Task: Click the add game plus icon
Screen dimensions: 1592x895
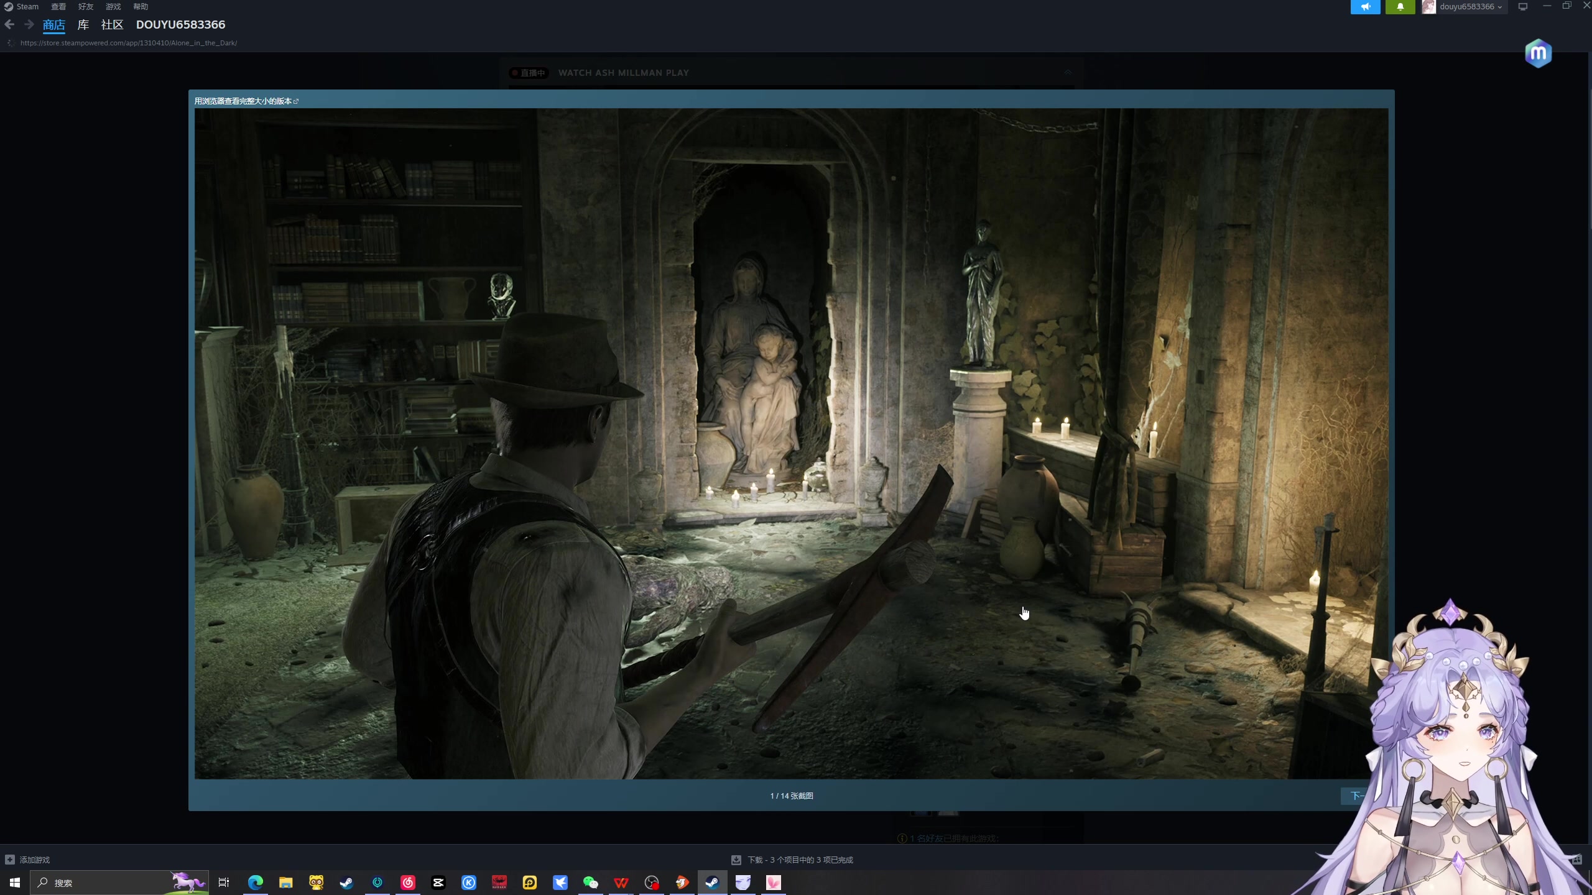Action: pyautogui.click(x=9, y=860)
